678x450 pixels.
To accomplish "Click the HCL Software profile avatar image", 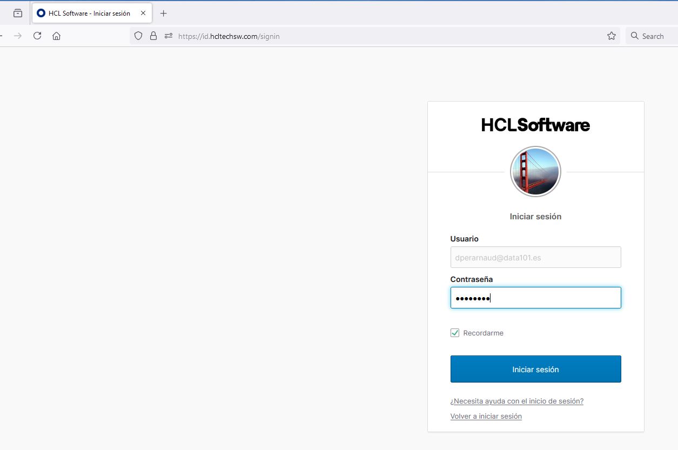I will click(535, 171).
